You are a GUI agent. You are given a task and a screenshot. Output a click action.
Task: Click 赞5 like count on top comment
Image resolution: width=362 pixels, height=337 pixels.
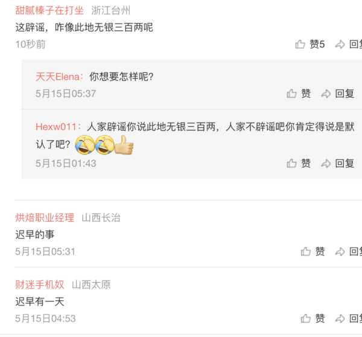tap(317, 44)
